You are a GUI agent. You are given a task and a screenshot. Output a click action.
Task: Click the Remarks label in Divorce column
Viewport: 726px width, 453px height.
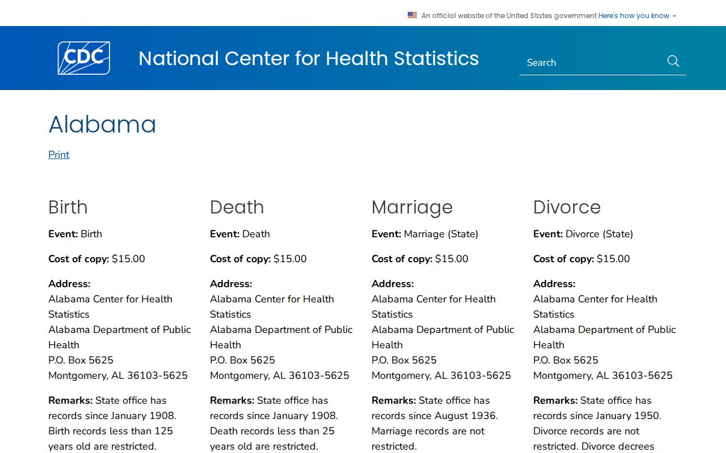coord(555,400)
